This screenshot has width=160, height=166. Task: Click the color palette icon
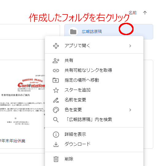pos(56,110)
